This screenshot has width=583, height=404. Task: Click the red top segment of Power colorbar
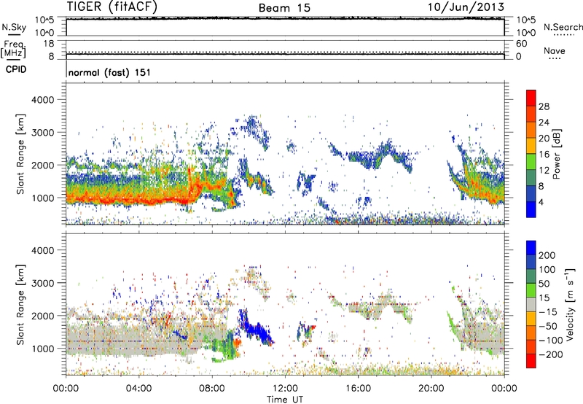click(531, 98)
